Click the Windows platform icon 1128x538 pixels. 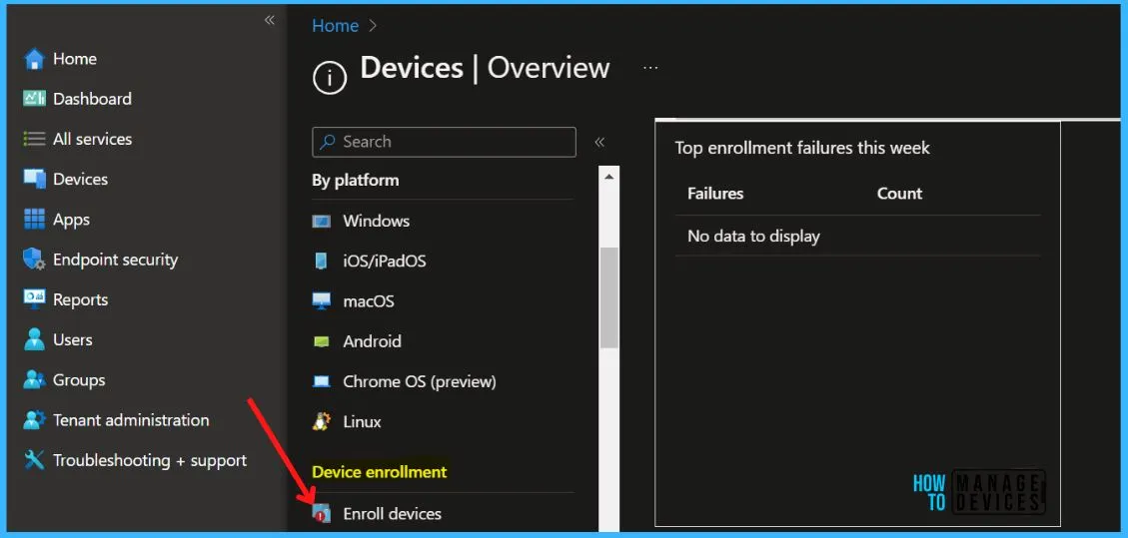click(x=322, y=222)
